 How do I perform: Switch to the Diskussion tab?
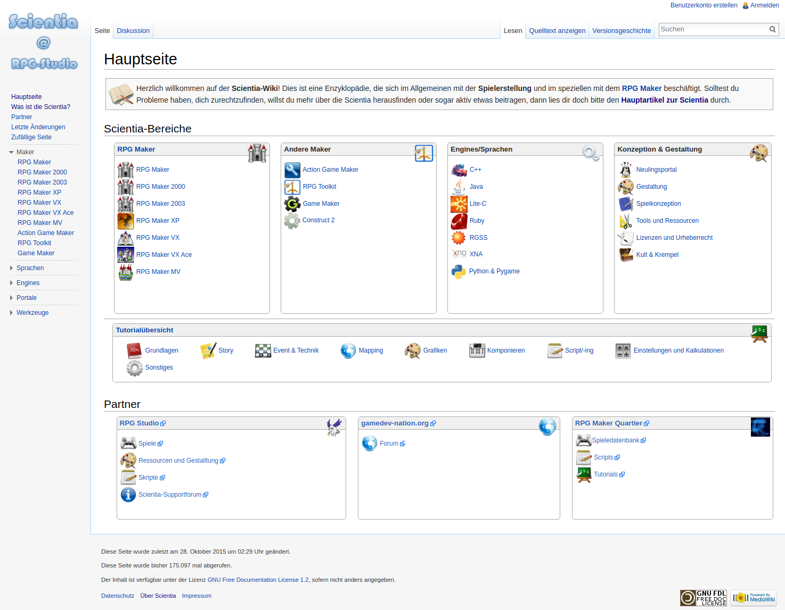[133, 31]
